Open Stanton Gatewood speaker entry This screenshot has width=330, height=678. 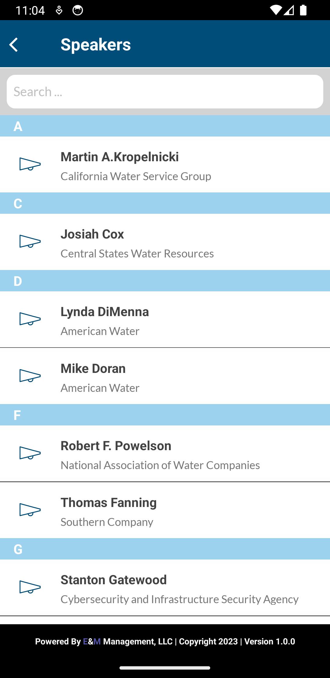pos(165,588)
